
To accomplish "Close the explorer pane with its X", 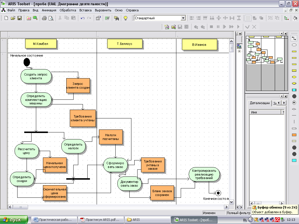I will coord(240,34).
